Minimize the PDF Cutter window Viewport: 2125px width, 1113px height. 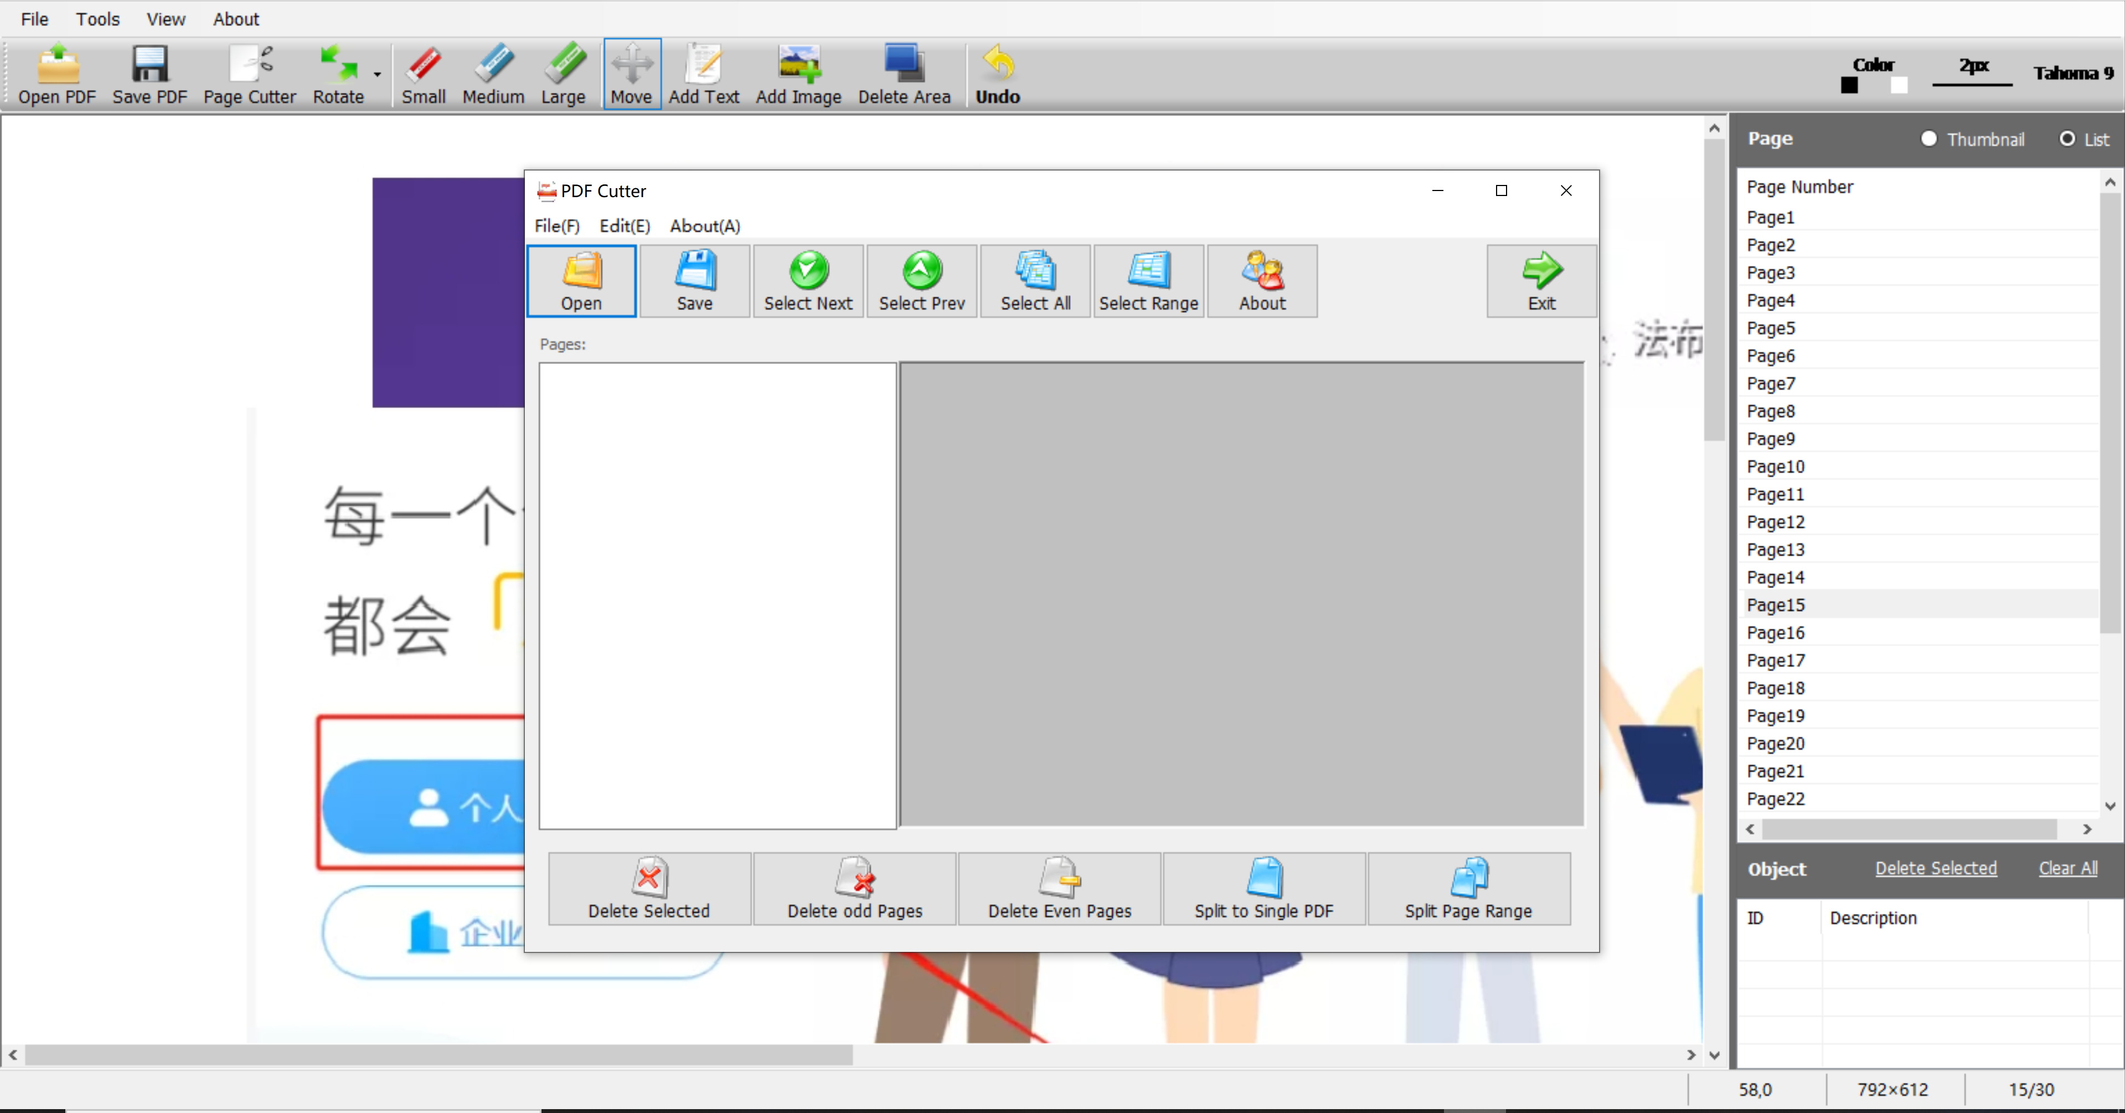click(x=1437, y=190)
